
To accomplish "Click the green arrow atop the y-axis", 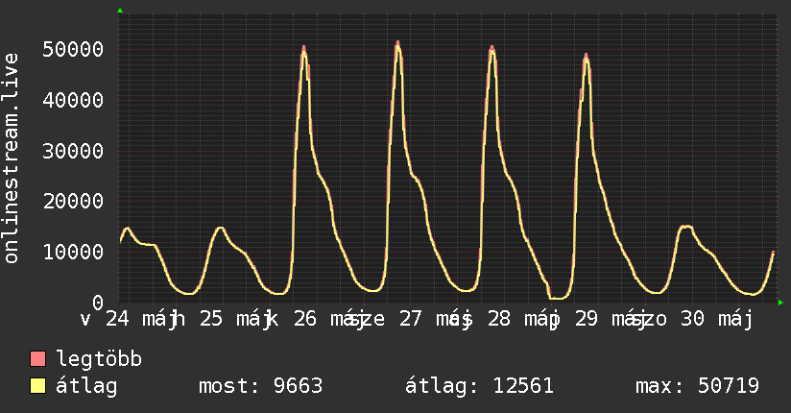I will (x=120, y=11).
